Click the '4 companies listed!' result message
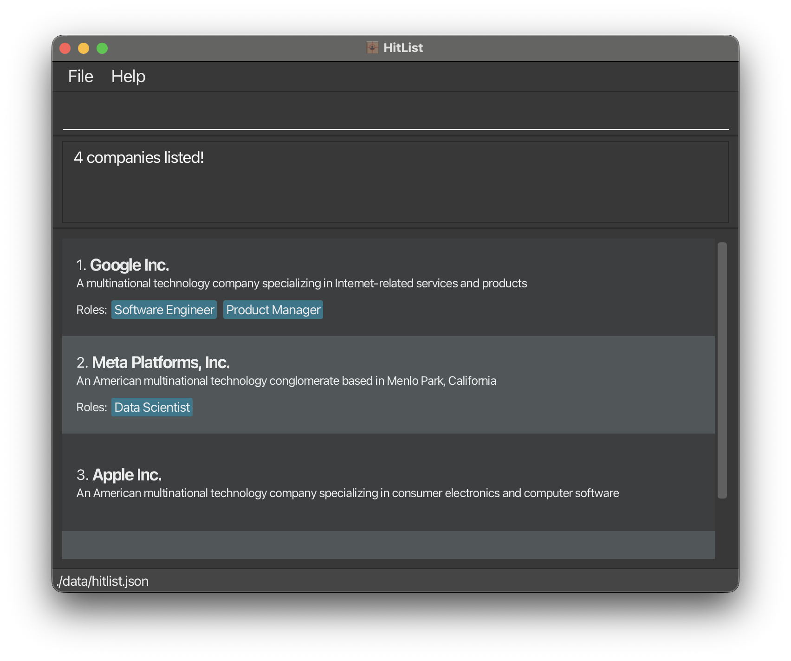 [x=139, y=158]
